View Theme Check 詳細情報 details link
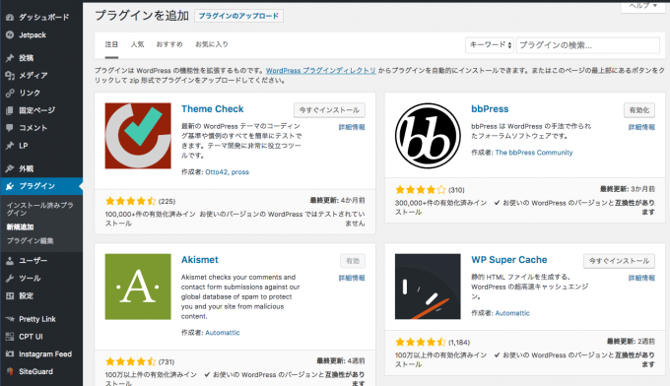 (352, 127)
